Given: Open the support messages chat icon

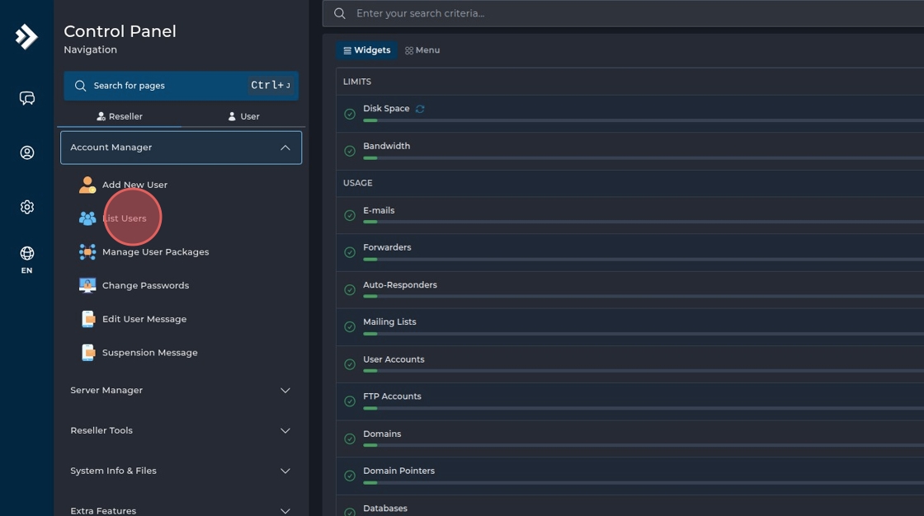Looking at the screenshot, I should coord(27,99).
